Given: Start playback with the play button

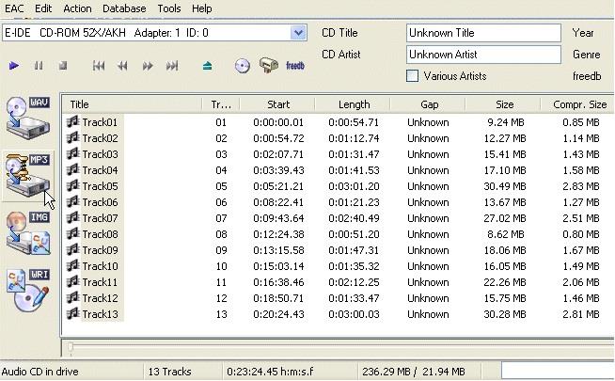Looking at the screenshot, I should coord(14,66).
